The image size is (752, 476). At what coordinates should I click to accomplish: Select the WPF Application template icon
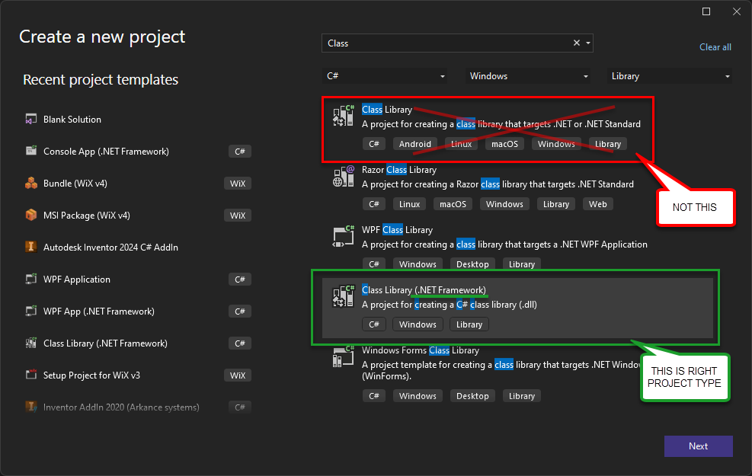point(31,279)
